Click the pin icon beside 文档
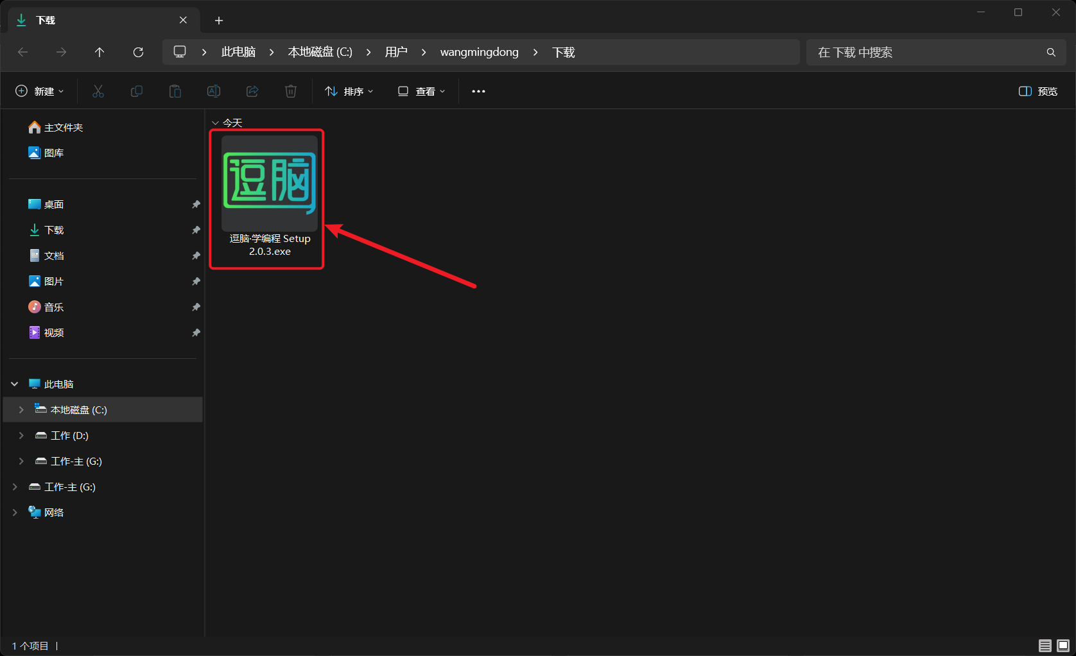Screen dimensions: 1076x656 pyautogui.click(x=196, y=255)
